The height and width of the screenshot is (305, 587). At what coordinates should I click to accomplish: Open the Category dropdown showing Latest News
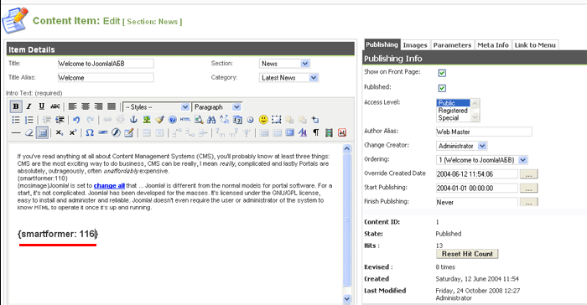[288, 78]
